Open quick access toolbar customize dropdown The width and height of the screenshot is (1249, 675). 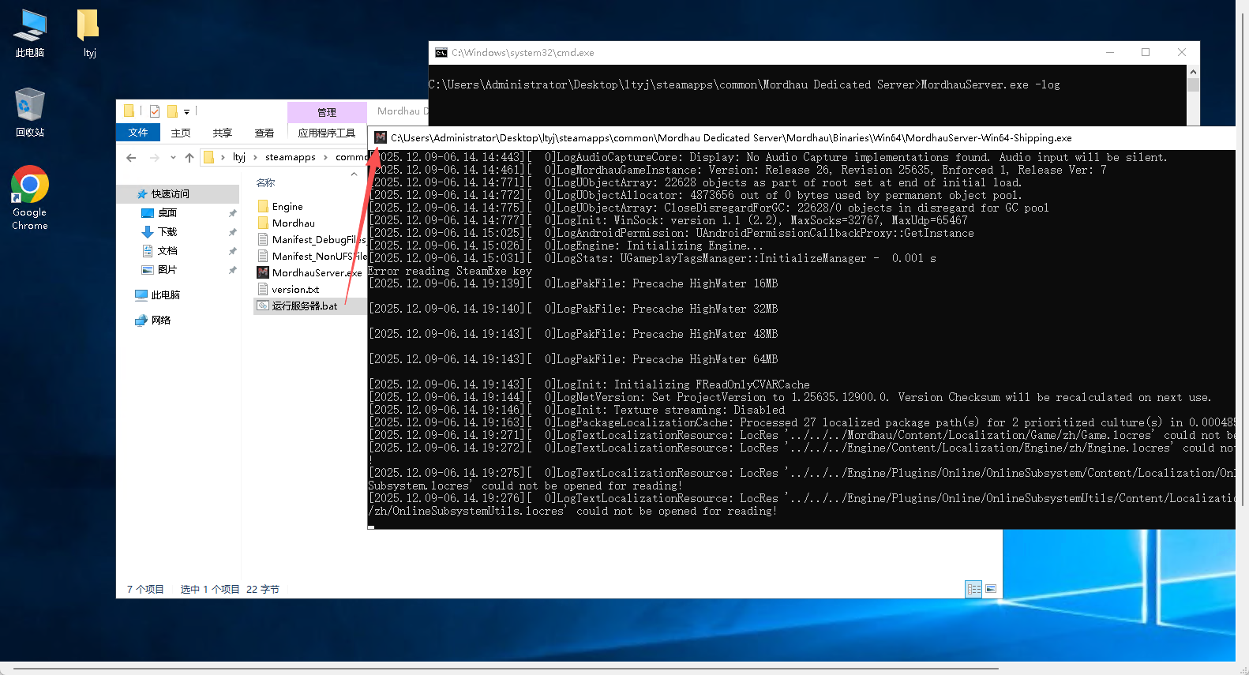click(x=187, y=112)
